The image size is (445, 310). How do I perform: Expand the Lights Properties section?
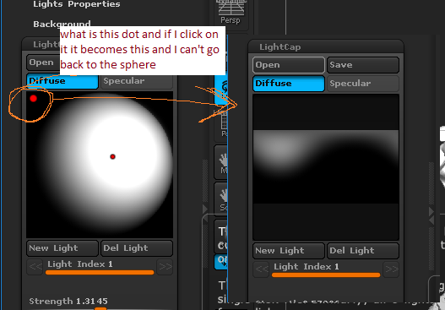click(x=77, y=4)
